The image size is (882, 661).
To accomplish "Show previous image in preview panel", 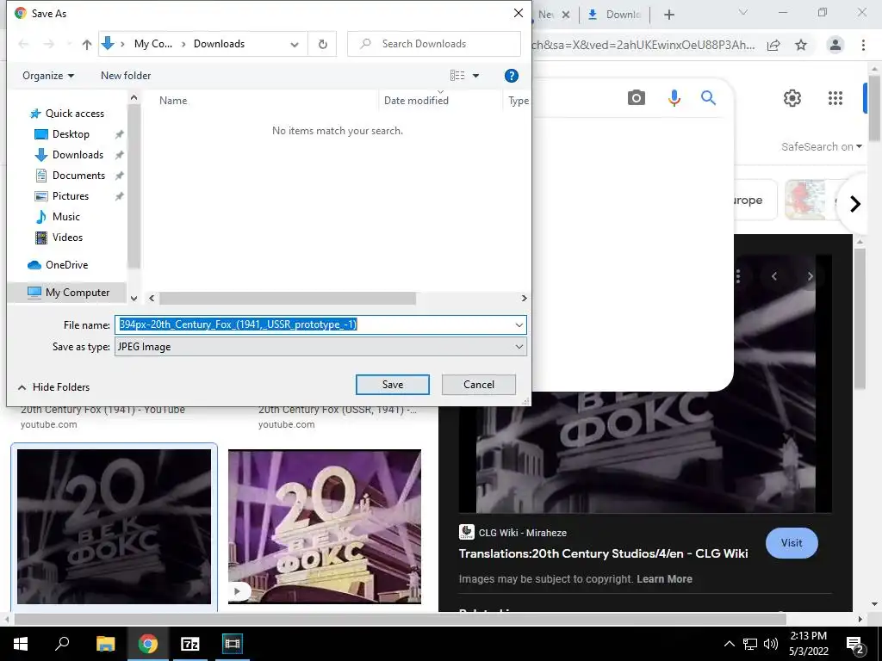I will pos(774,276).
